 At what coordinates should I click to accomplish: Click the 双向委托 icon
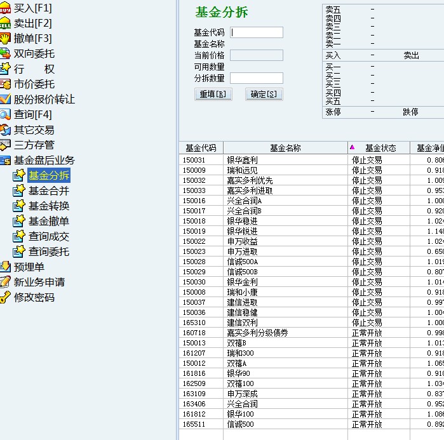pos(5,53)
